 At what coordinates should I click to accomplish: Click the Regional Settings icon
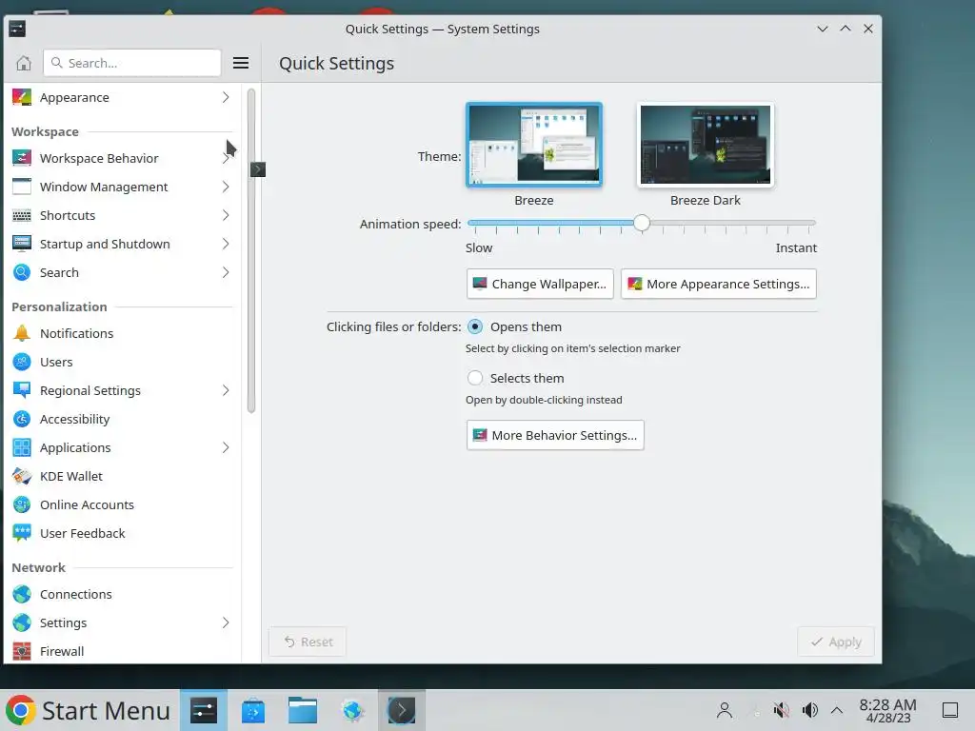[22, 390]
